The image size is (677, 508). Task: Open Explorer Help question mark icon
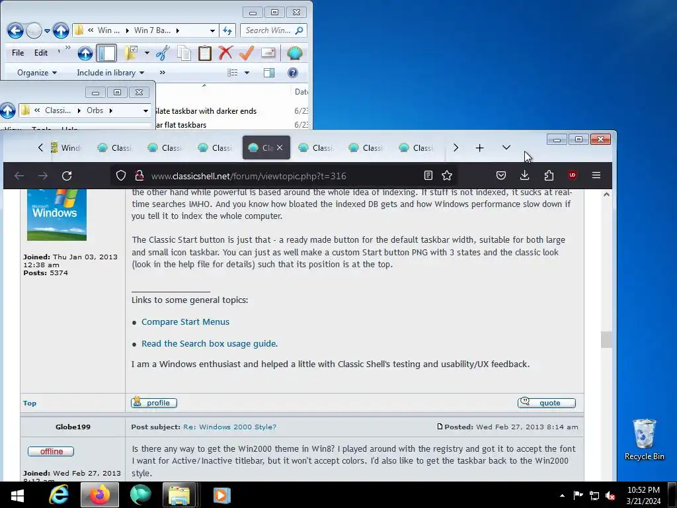click(293, 73)
